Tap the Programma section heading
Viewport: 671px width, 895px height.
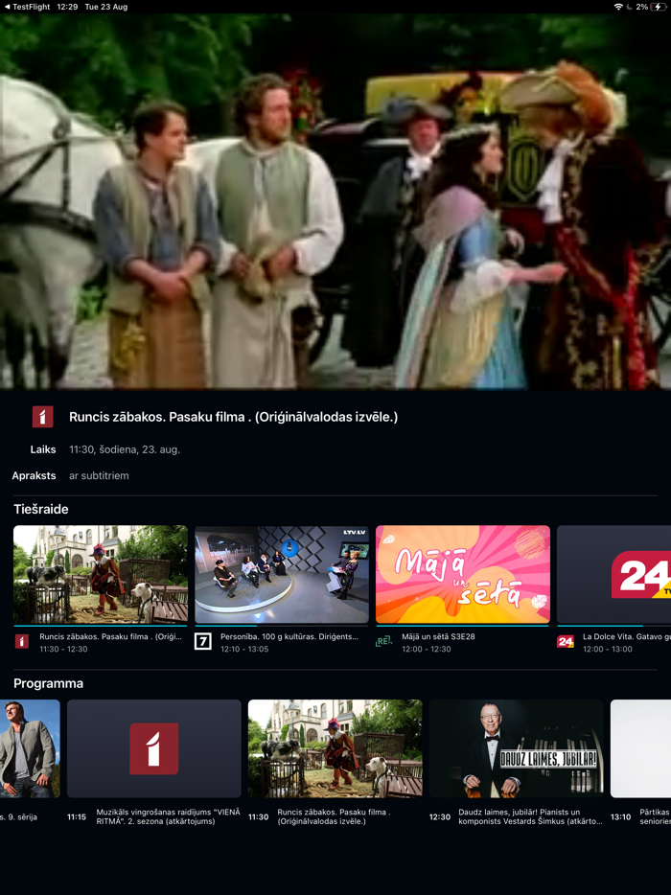[49, 683]
